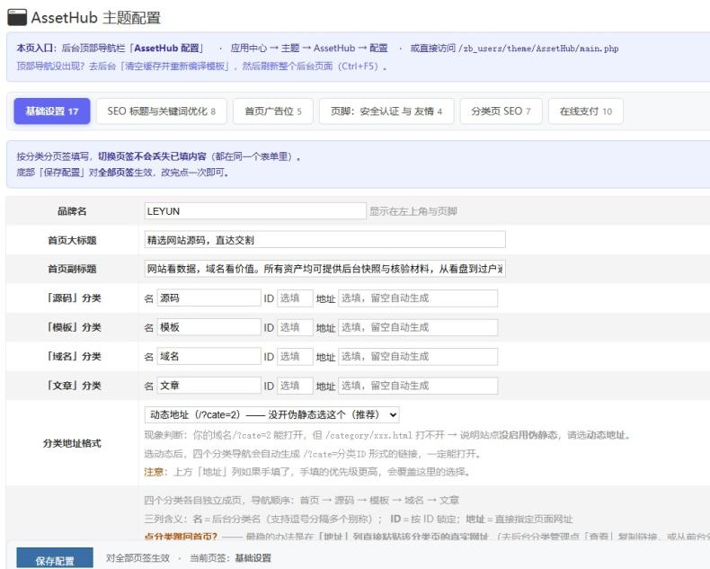Screen dimensions: 710x569
Task: Switch to 分类页 SEO tab
Action: tap(501, 111)
